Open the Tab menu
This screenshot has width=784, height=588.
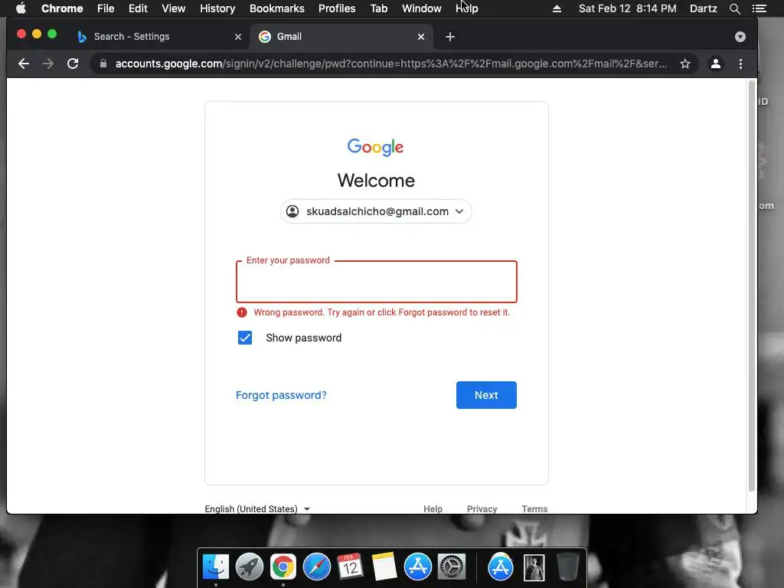click(378, 8)
